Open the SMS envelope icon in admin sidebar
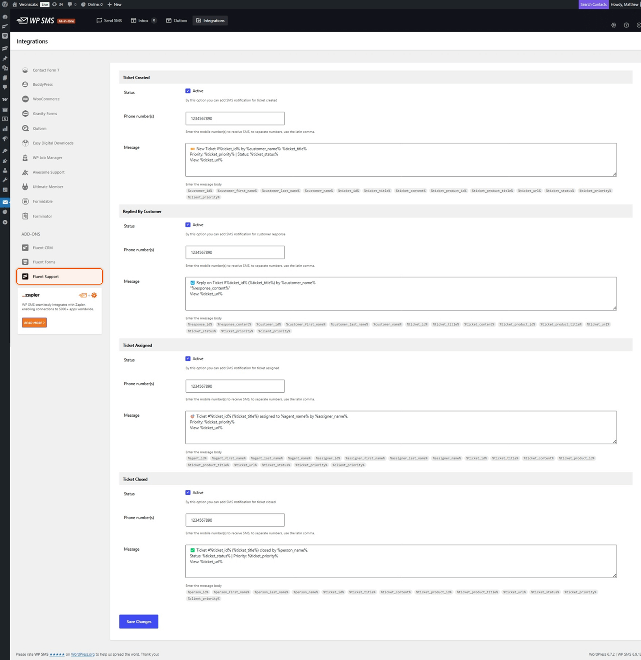Image resolution: width=641 pixels, height=660 pixels. point(5,202)
